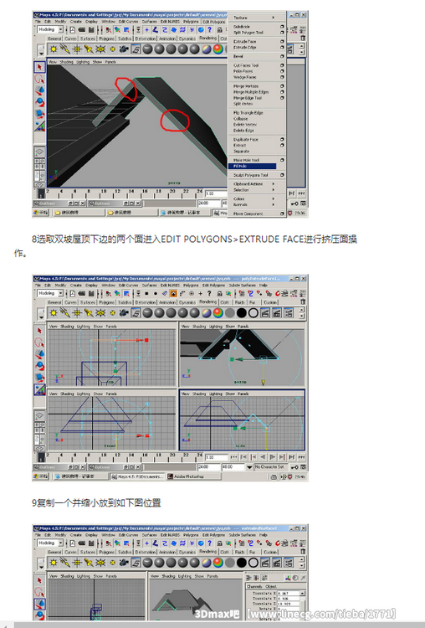Switch to the Fluids shelf tab in four-view screenshot
The image size is (425, 628).
pyautogui.click(x=240, y=302)
